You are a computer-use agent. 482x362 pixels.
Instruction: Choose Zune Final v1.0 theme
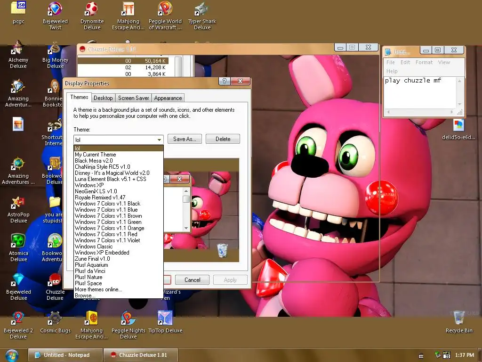(x=118, y=259)
